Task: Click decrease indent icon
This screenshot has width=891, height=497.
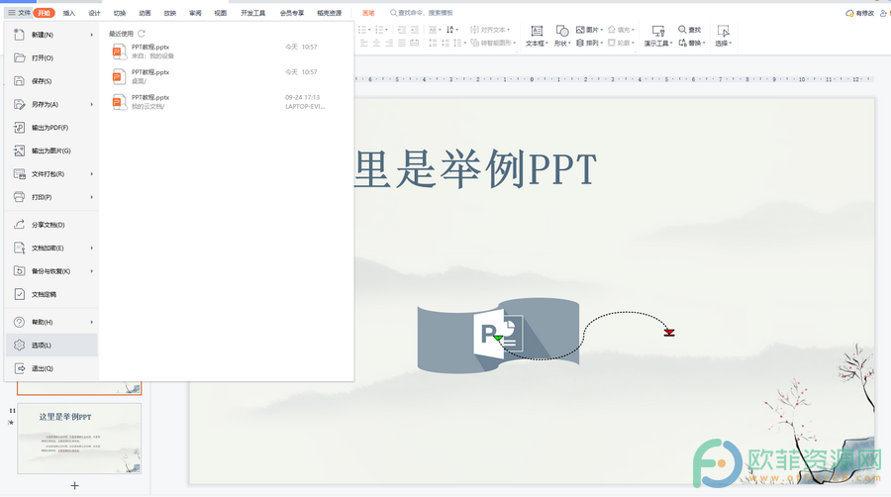Action: [402, 30]
